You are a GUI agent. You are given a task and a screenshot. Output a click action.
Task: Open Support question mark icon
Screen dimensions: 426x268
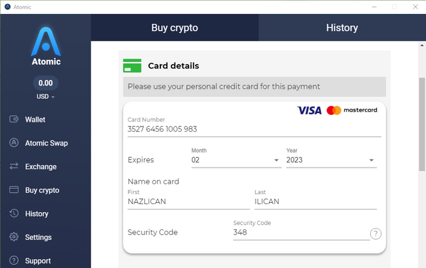14,261
